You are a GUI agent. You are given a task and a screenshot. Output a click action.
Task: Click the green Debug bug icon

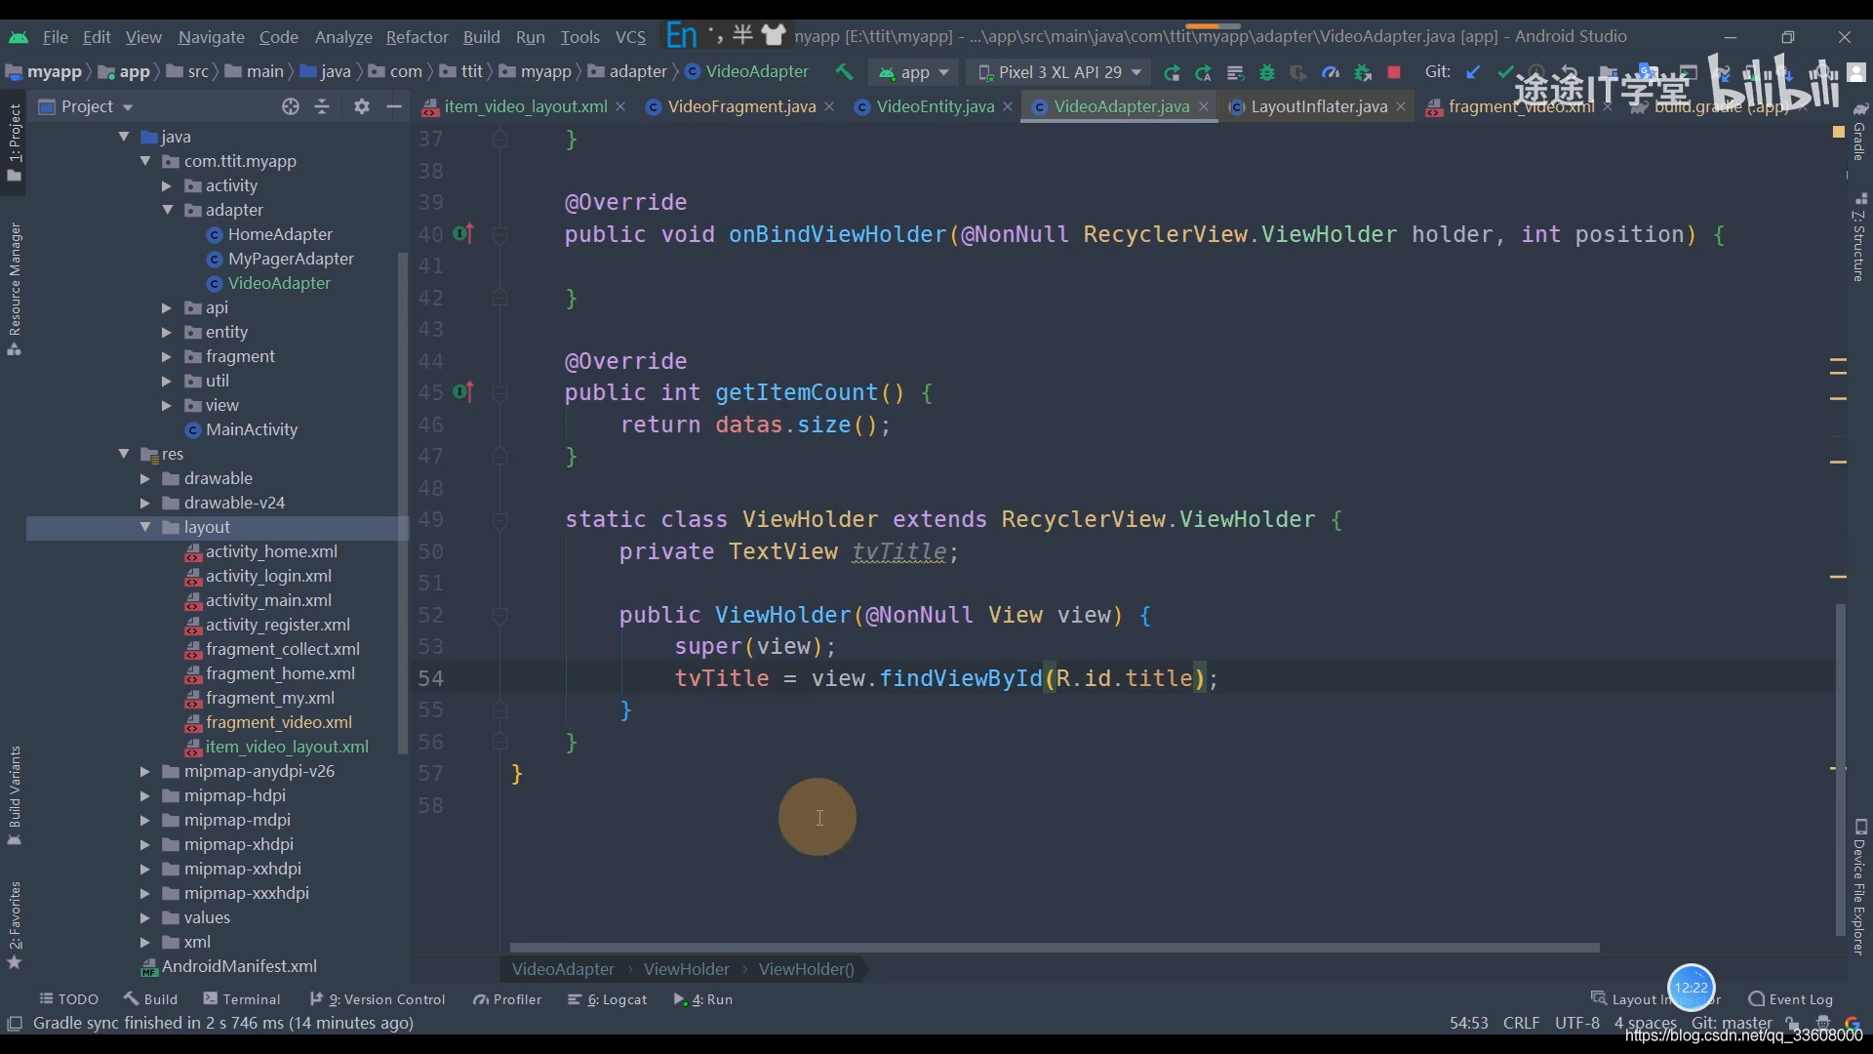(x=1266, y=72)
